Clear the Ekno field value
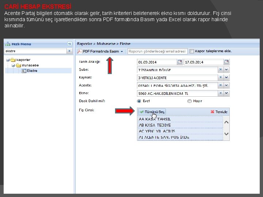 pyautogui.click(x=221, y=93)
